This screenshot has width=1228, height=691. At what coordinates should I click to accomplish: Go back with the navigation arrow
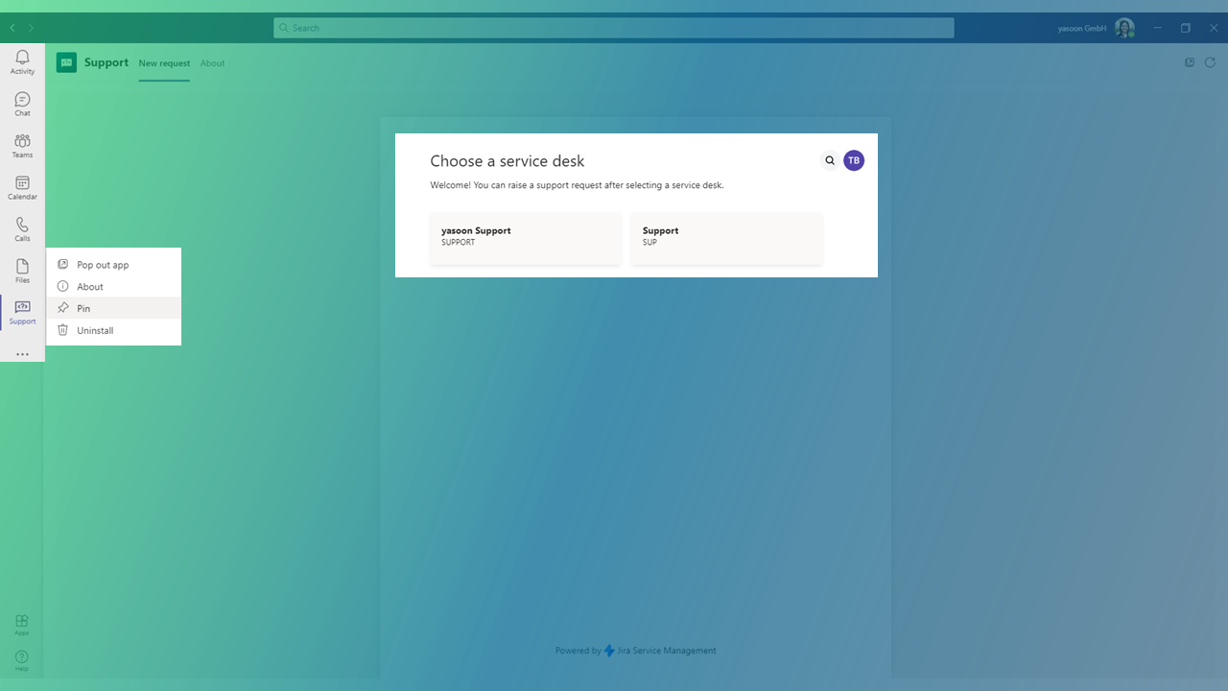12,28
